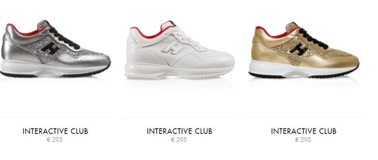This screenshot has width=378, height=160.
Task: Select the € 295 price below gold sneaker
Action: click(x=303, y=139)
